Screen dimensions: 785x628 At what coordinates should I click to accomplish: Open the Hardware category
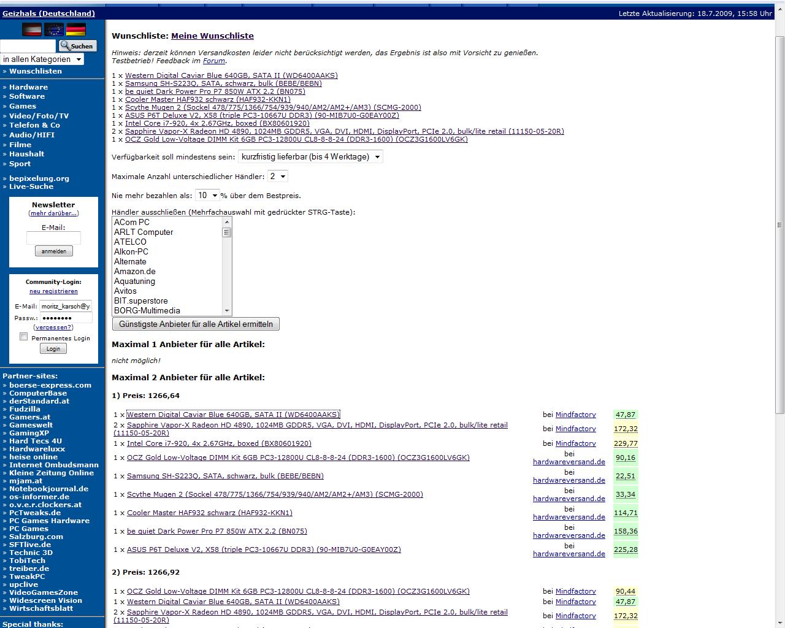click(x=28, y=87)
